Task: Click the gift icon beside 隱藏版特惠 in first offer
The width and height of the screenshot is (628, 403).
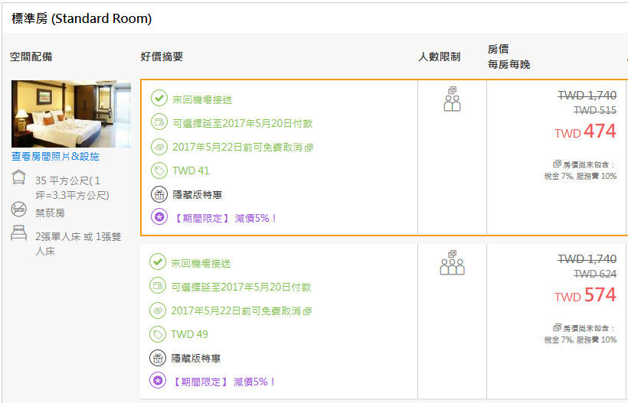Action: coord(159,195)
